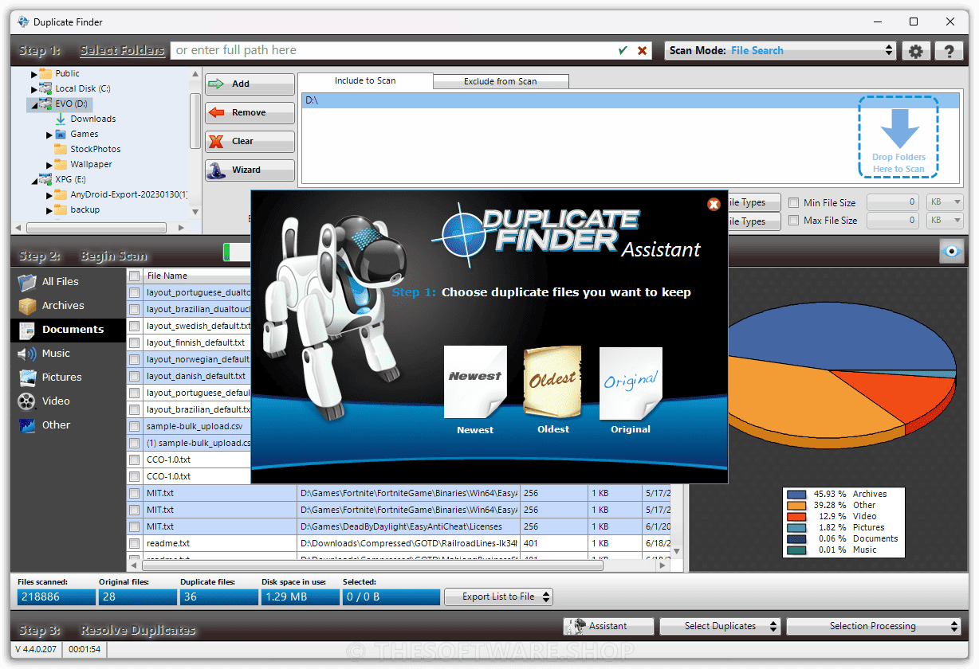979x669 pixels.
Task: Launch the folder Wizard
Action: coord(250,170)
